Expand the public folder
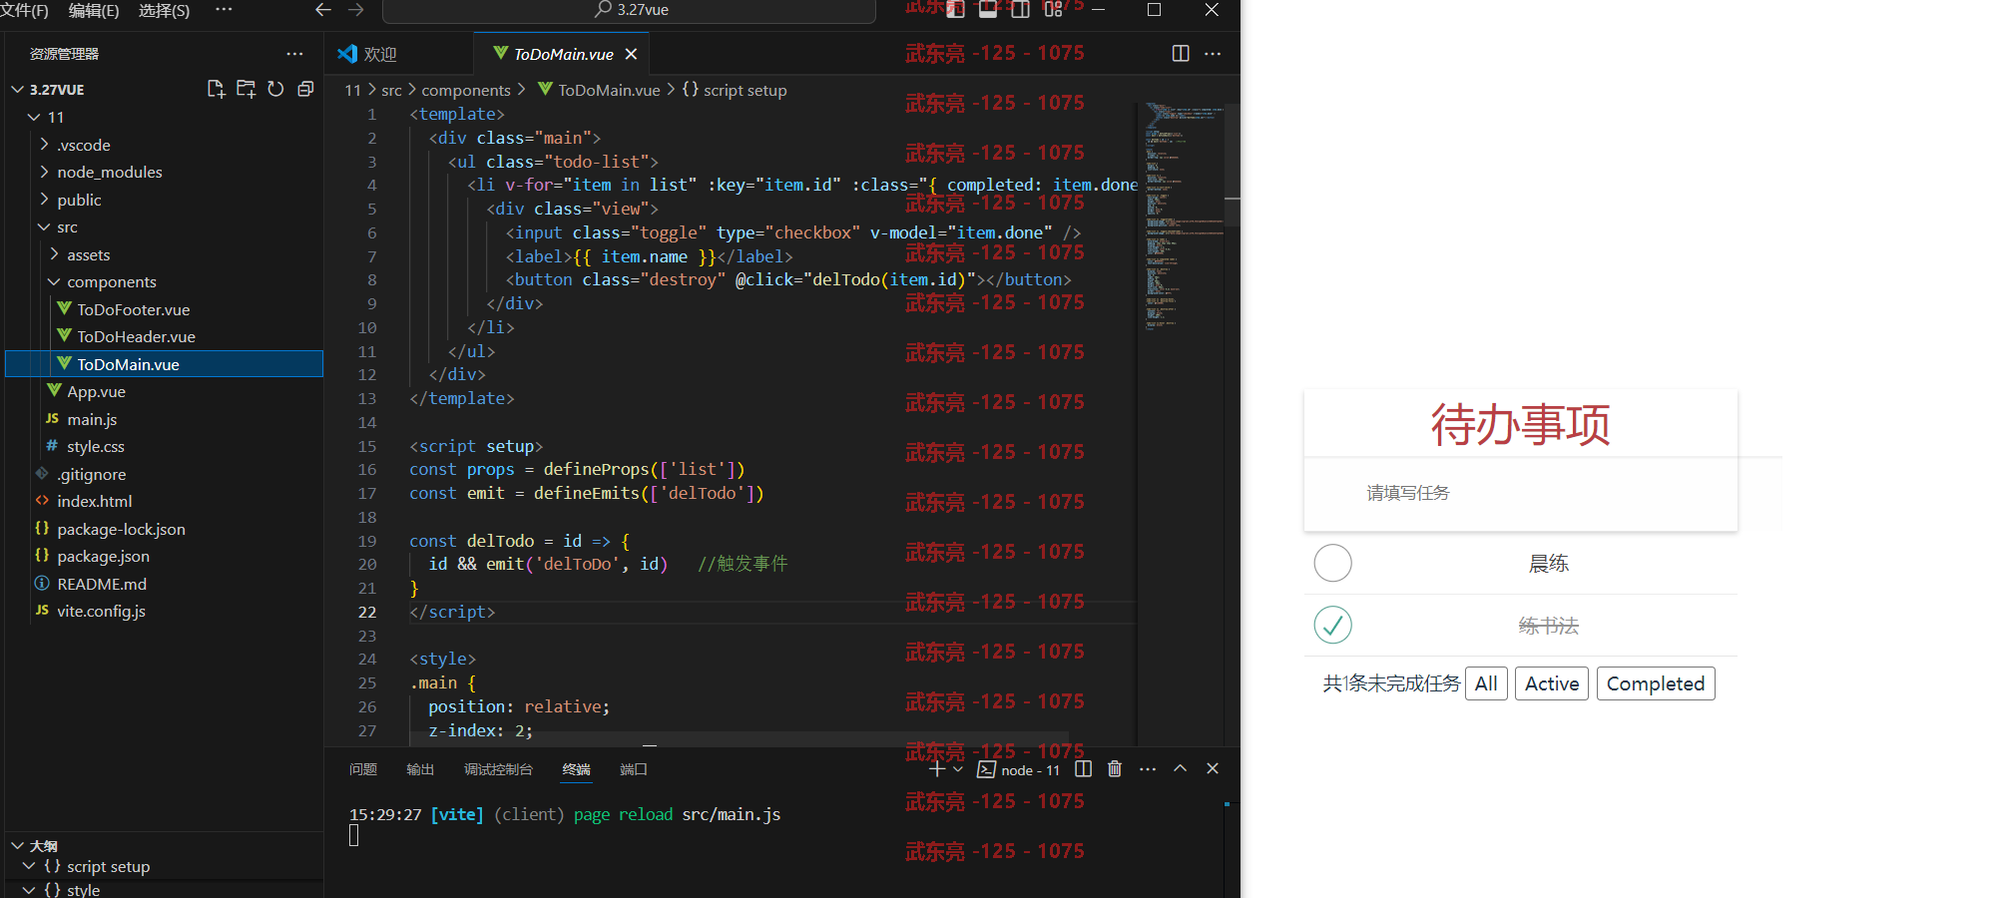 (45, 200)
